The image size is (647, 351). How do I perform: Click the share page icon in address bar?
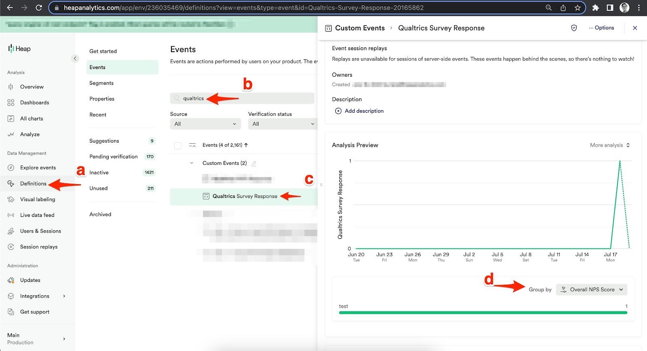[563, 8]
